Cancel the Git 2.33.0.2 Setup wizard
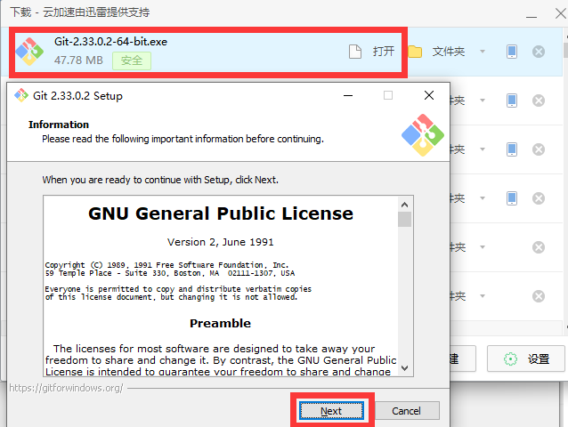The height and width of the screenshot is (427, 568). pyautogui.click(x=407, y=411)
